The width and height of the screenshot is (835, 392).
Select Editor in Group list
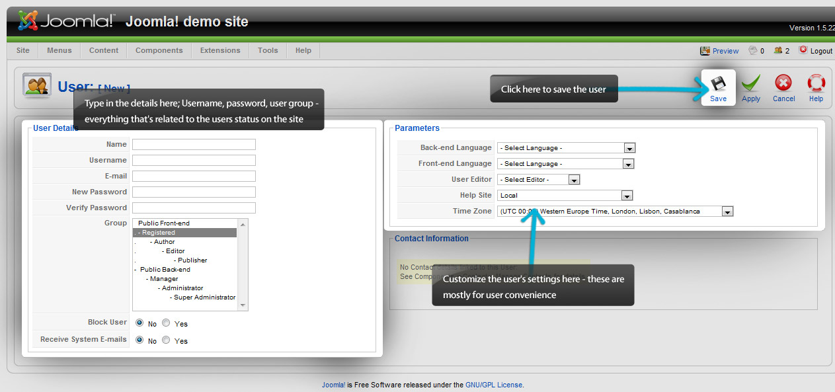click(184, 251)
